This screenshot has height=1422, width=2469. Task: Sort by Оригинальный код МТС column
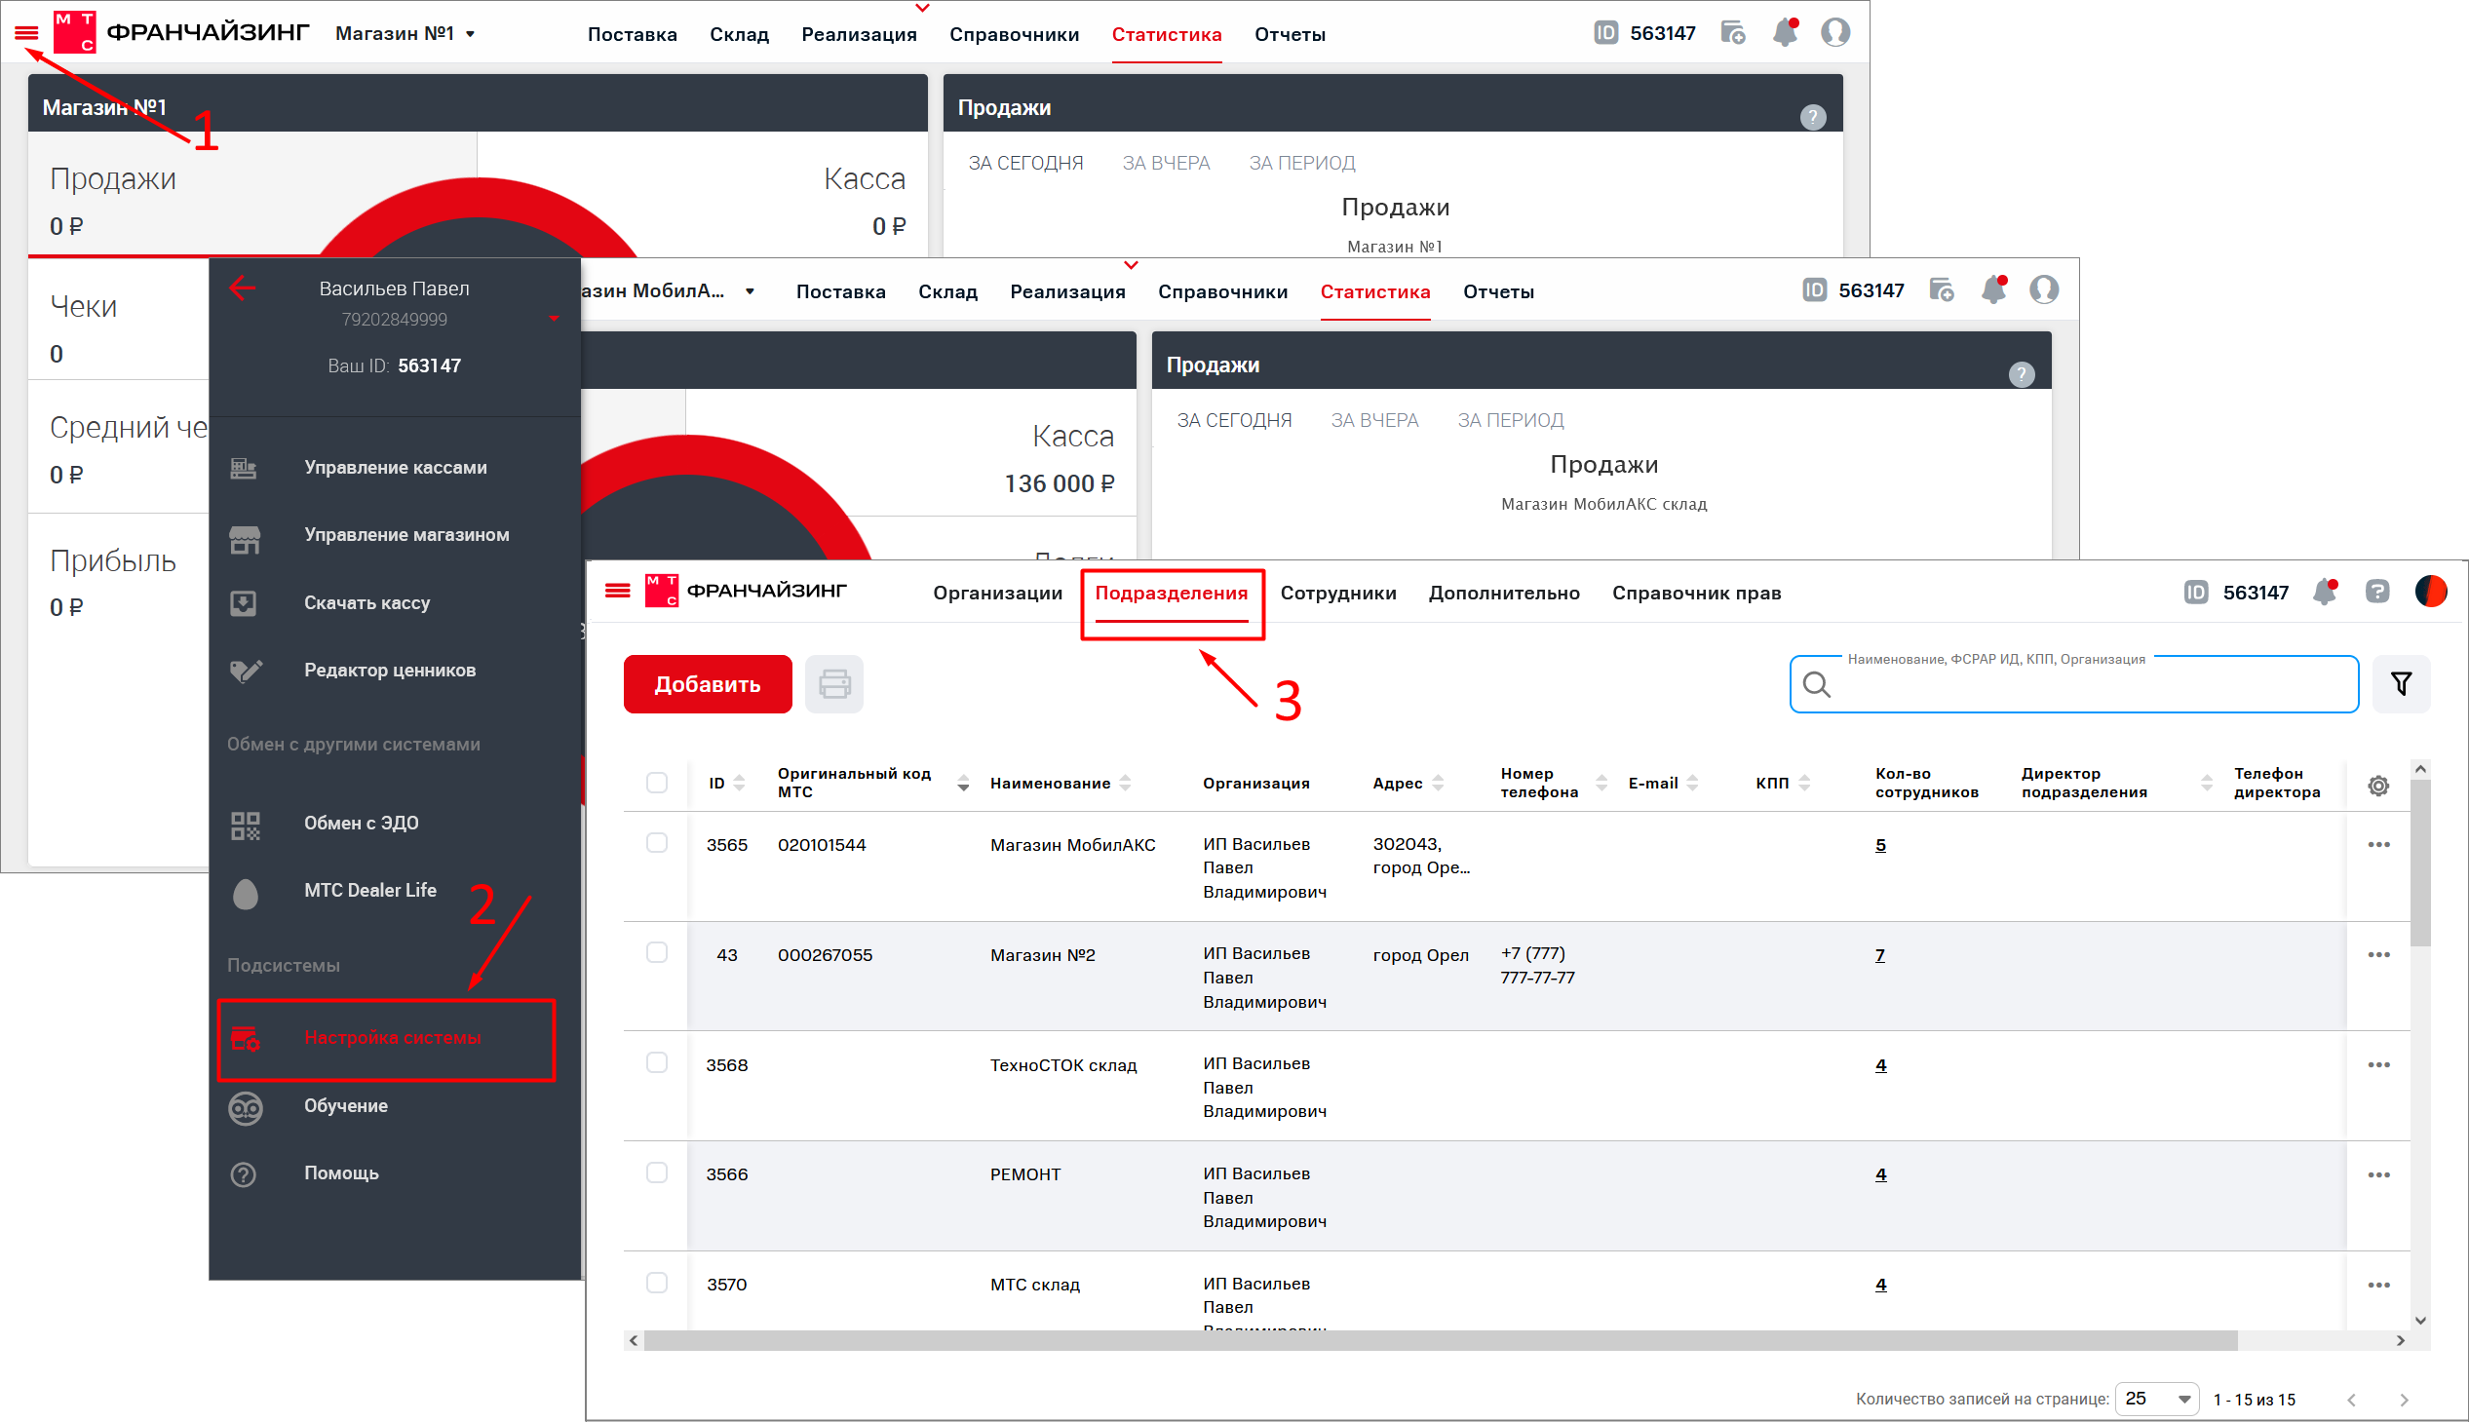coord(963,784)
